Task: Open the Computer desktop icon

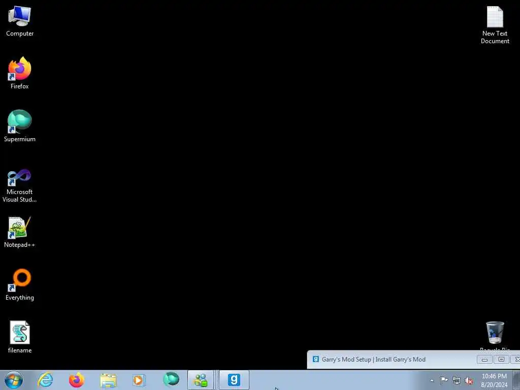Action: point(20,21)
